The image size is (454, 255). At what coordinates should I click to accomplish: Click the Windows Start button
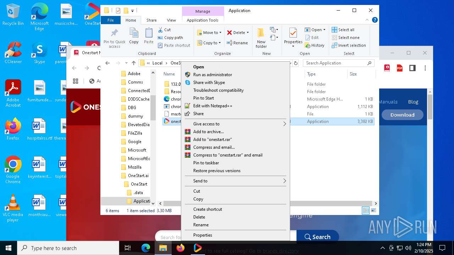point(9,248)
